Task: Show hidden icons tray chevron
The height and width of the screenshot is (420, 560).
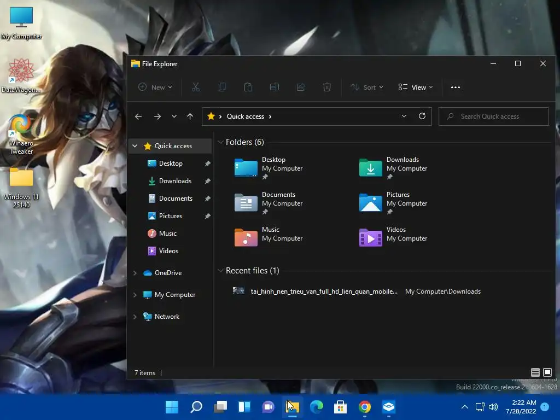Action: click(x=465, y=407)
